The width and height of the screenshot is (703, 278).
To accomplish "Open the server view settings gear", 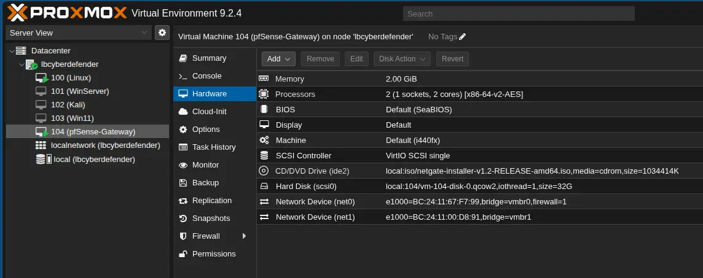I will pos(162,33).
